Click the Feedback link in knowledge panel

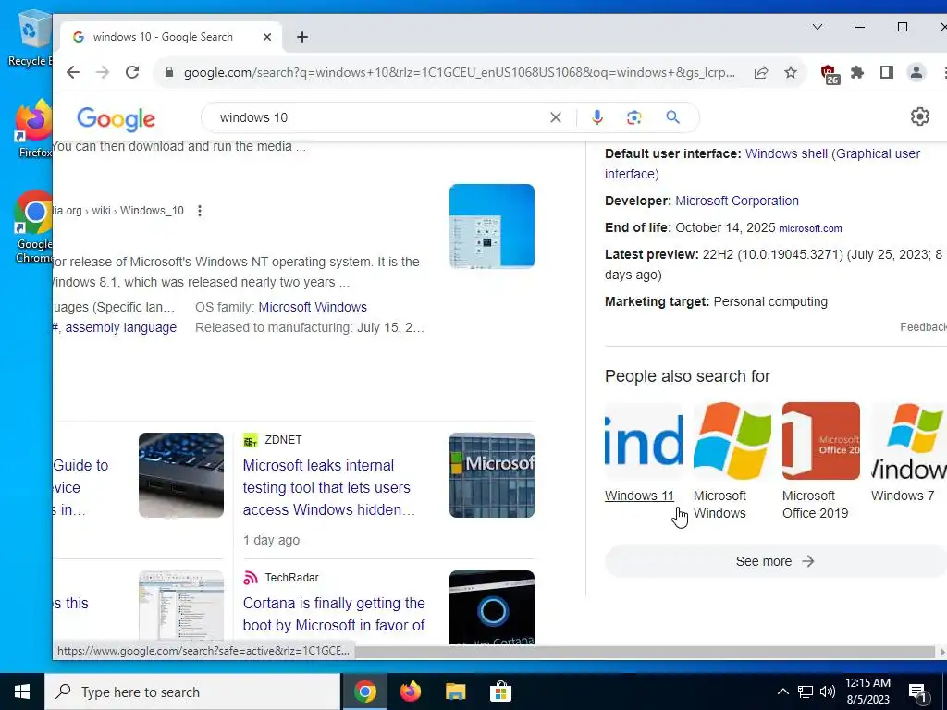pos(923,326)
